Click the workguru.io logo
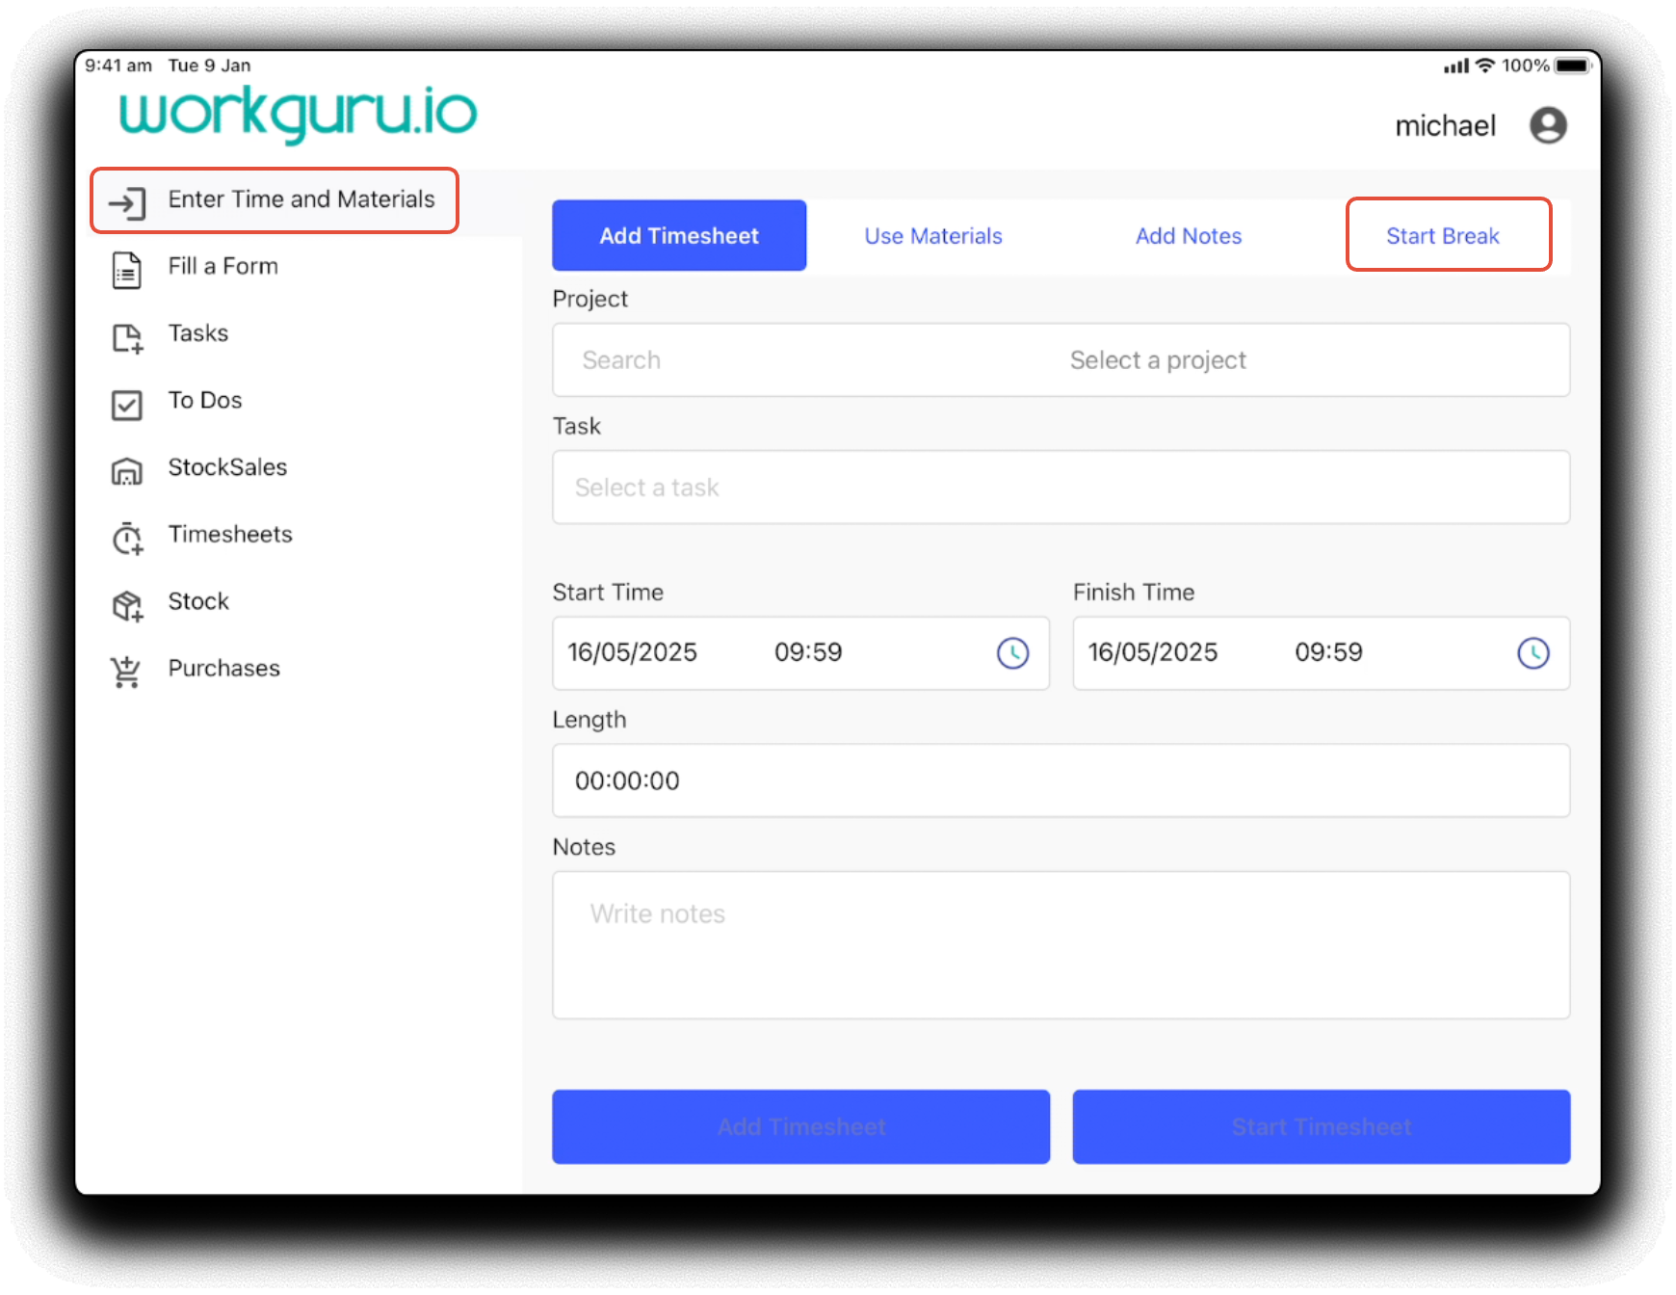1676x1295 pixels. pyautogui.click(x=298, y=115)
